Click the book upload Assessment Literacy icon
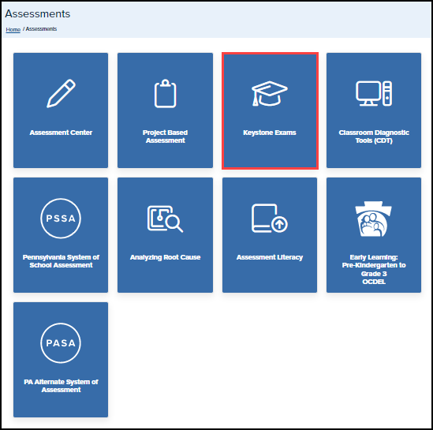Screen dimensions: 433x430 click(270, 219)
